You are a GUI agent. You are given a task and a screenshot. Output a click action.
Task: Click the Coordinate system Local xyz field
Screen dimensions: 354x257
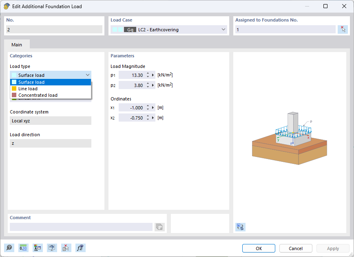click(x=51, y=121)
